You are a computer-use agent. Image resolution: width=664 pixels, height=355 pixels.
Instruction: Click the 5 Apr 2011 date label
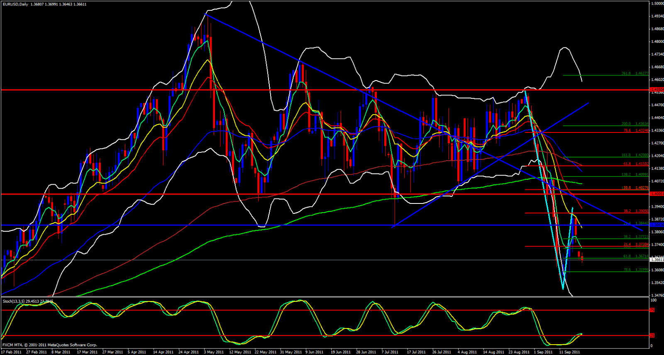137,352
